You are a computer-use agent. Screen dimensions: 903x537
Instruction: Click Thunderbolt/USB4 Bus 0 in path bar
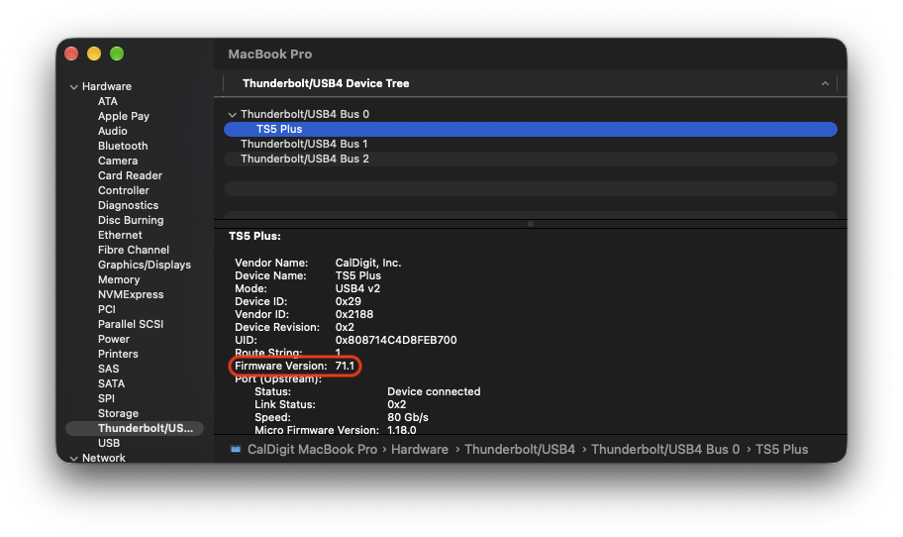(665, 450)
